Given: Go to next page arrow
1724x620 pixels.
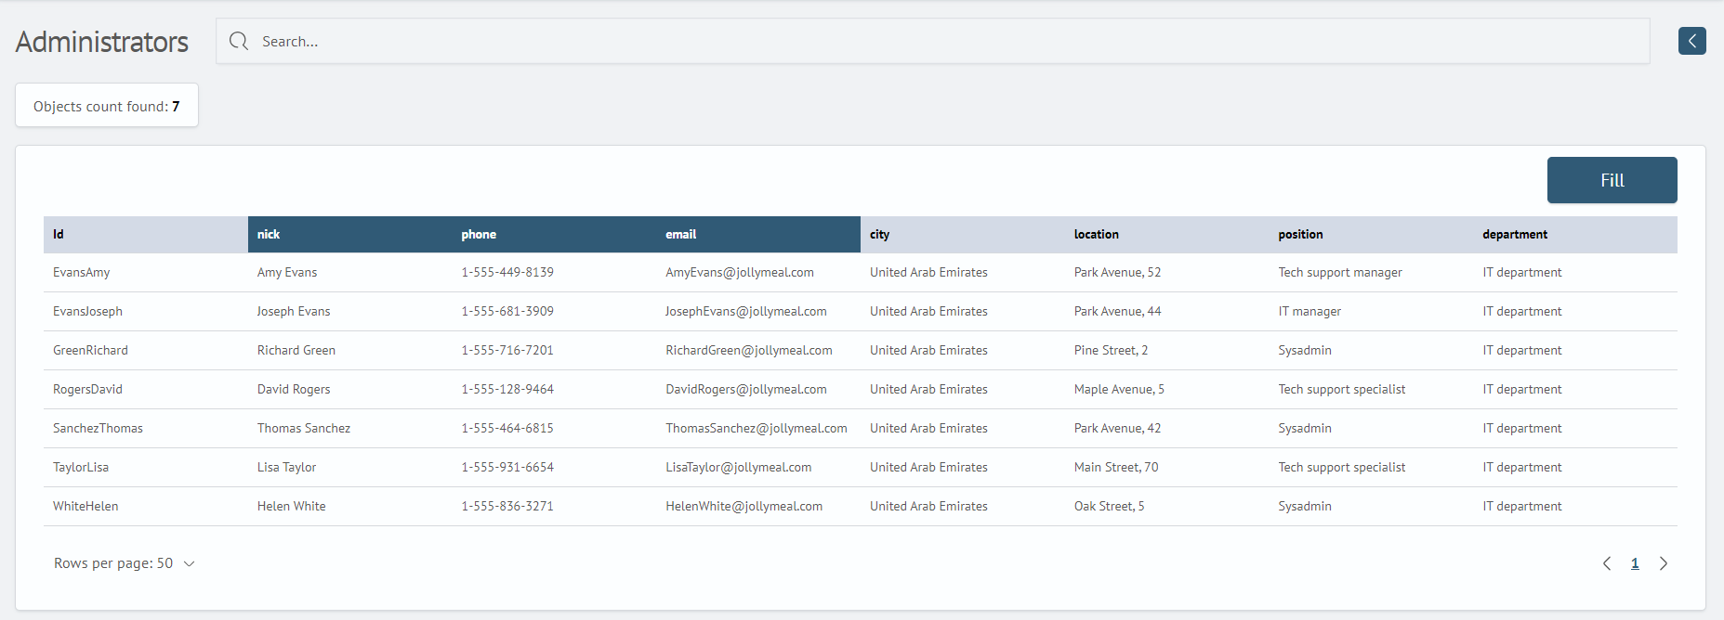Looking at the screenshot, I should 1664,563.
